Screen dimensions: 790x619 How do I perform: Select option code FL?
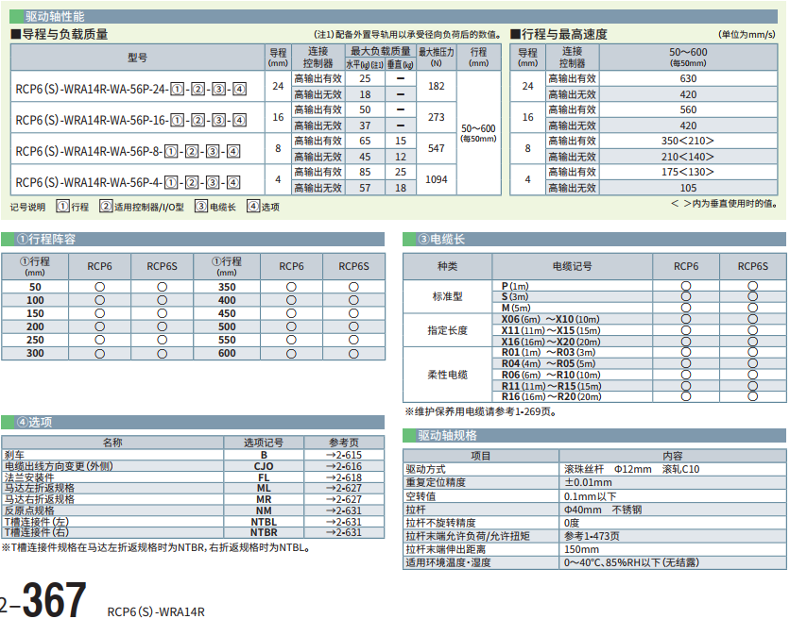point(264,477)
